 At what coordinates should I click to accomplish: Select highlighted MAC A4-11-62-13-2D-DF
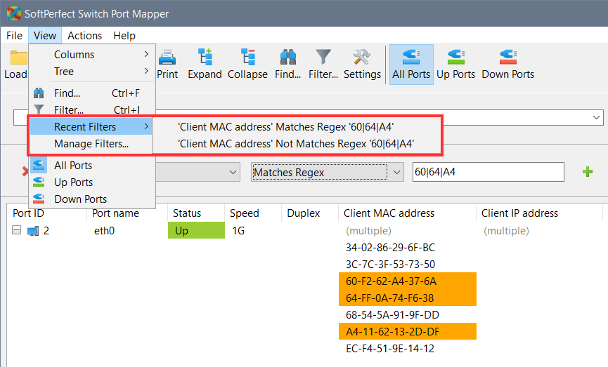408,331
